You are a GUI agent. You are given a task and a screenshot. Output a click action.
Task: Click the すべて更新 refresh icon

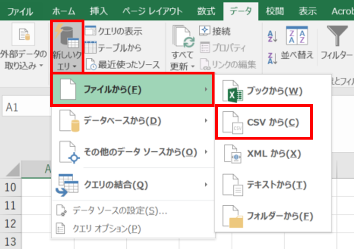point(183,37)
